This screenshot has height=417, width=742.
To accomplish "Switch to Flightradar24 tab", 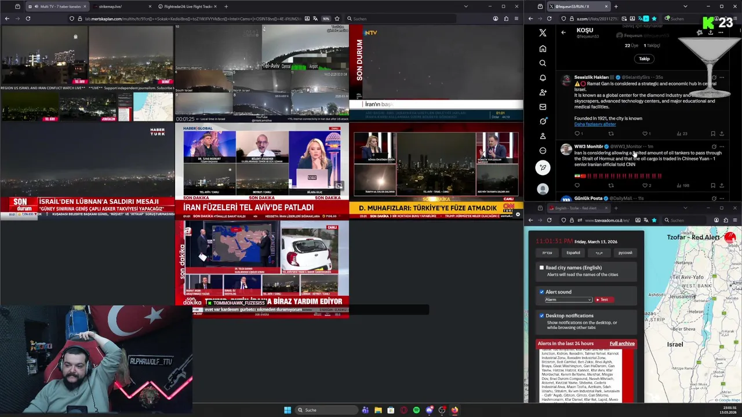I will click(x=187, y=6).
